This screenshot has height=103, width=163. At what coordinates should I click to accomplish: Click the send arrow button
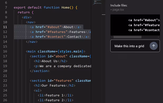[x=154, y=46]
